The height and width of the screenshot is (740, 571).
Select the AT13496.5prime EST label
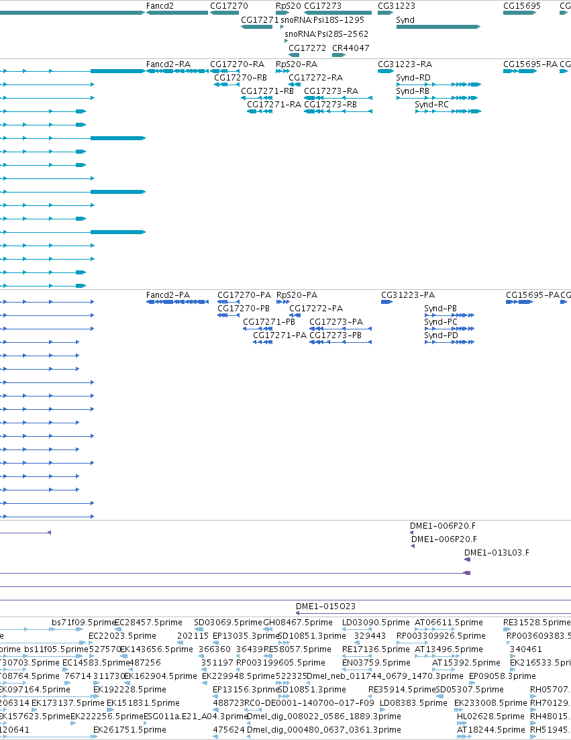449,649
